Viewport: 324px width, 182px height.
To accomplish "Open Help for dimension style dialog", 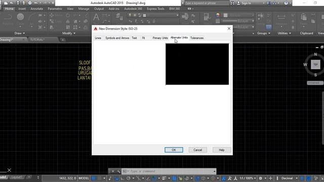I will pyautogui.click(x=222, y=150).
